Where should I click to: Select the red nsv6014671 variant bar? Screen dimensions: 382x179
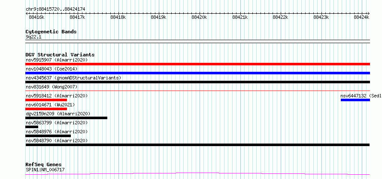pyautogui.click(x=46, y=109)
